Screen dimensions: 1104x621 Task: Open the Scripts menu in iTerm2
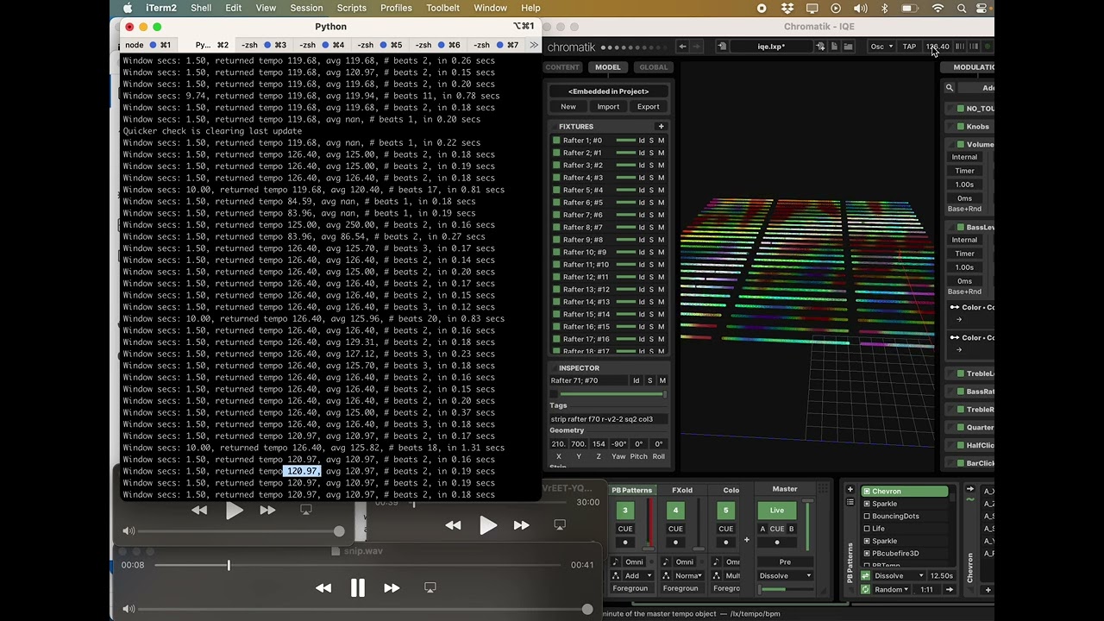(351, 8)
